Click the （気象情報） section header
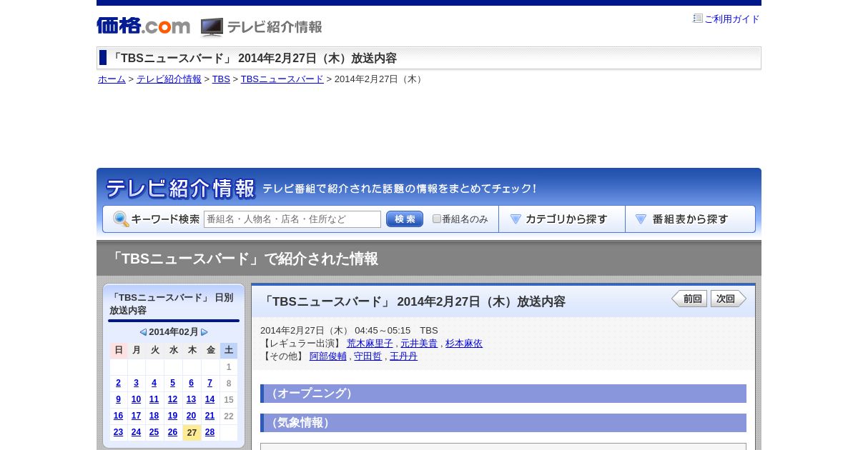858x450 pixels. pos(503,423)
